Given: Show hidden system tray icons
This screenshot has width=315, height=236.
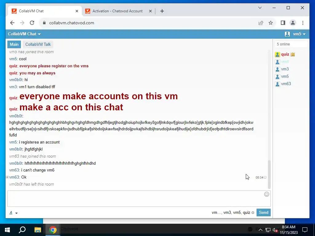Looking at the screenshot, I should (x=260, y=230).
